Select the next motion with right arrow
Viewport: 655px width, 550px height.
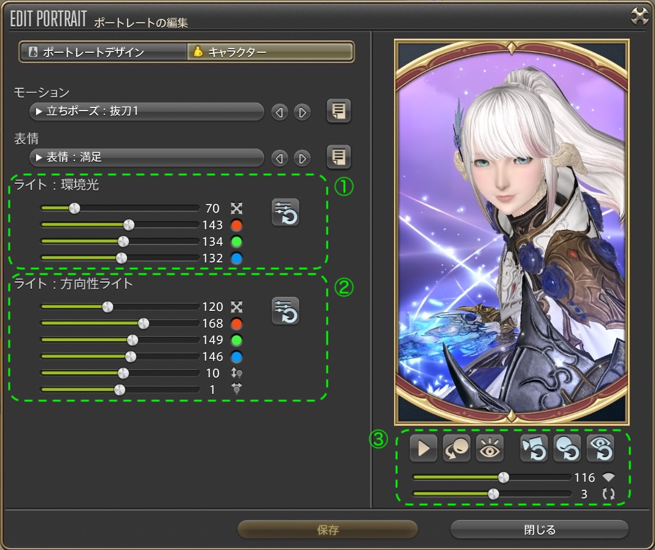(x=301, y=112)
